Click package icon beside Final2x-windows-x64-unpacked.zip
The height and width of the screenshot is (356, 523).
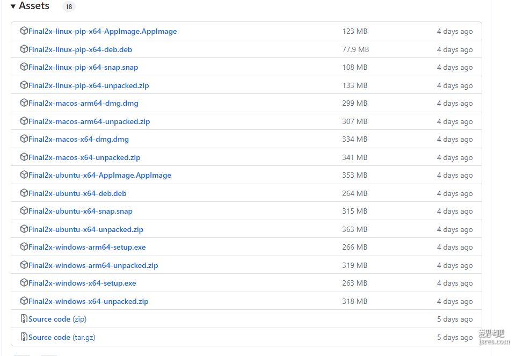coord(24,301)
